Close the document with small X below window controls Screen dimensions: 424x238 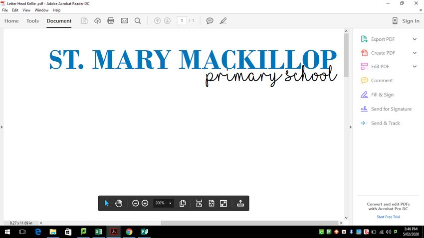pos(421,10)
